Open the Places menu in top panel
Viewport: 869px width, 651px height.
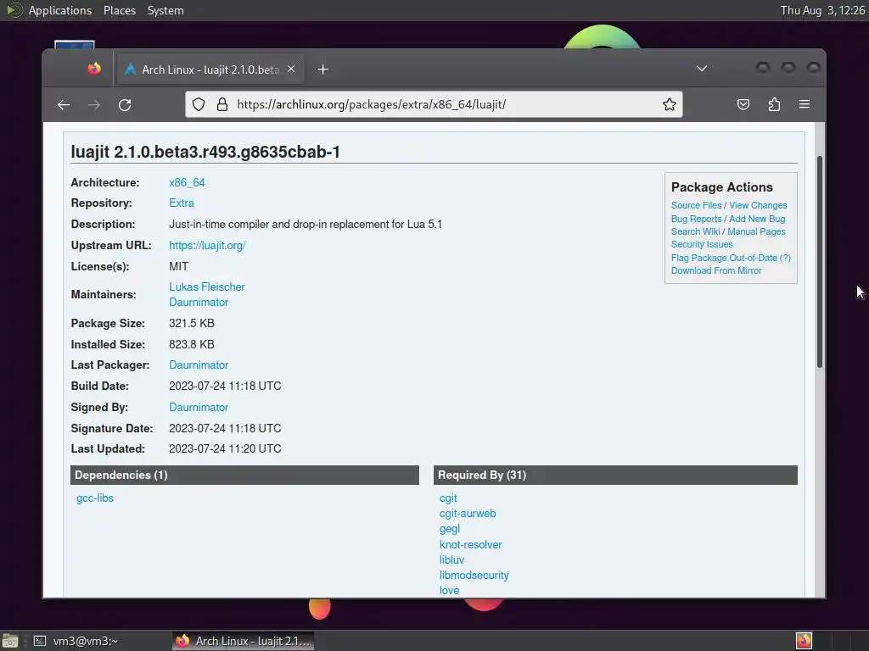120,10
